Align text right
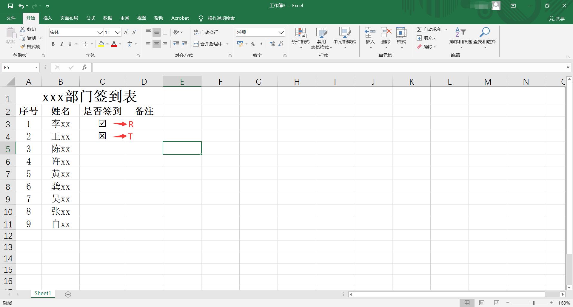This screenshot has width=573, height=307. 165,44
